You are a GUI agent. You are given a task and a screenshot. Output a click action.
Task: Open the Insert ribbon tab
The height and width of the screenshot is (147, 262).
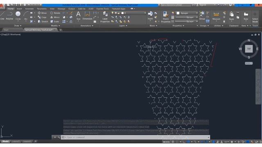click(19, 9)
